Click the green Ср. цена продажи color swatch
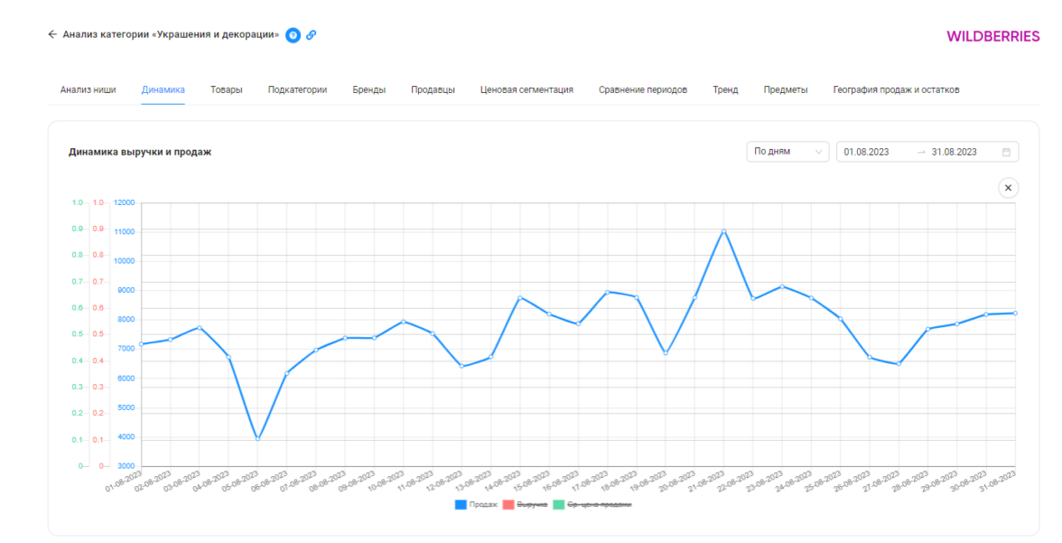The height and width of the screenshot is (543, 1062). click(559, 505)
